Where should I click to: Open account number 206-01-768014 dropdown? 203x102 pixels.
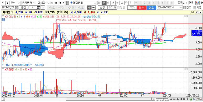pyautogui.click(x=169, y=8)
